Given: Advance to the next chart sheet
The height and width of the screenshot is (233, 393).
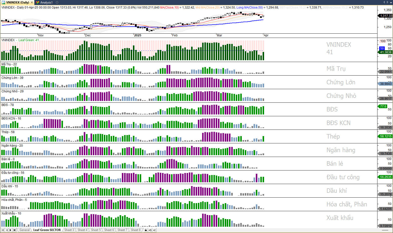Looking at the screenshot, I should tap(11, 230).
